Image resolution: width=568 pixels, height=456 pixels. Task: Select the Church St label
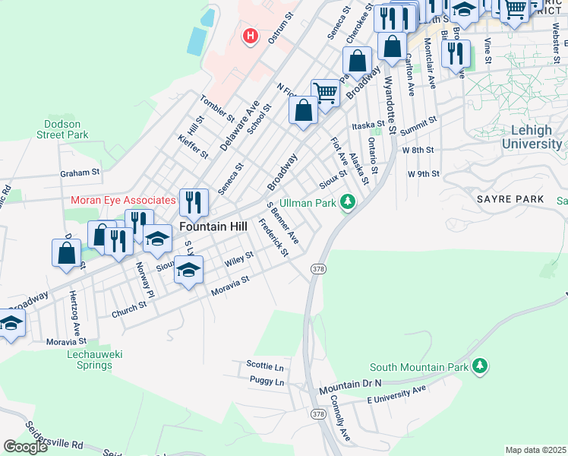pyautogui.click(x=129, y=309)
